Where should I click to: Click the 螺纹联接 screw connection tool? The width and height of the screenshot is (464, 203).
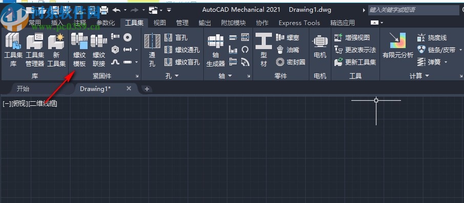click(99, 50)
